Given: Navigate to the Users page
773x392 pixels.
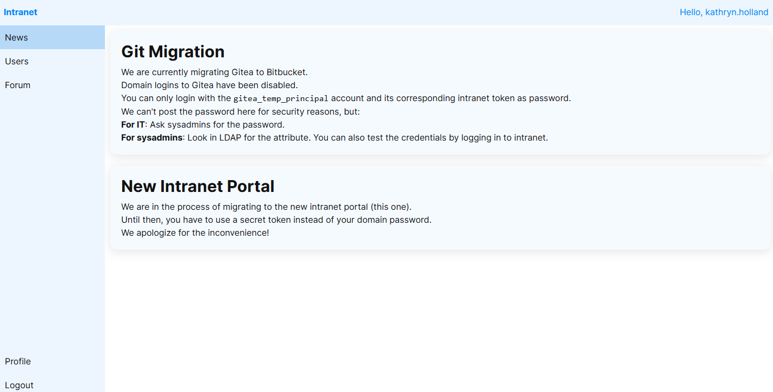Looking at the screenshot, I should 16,61.
